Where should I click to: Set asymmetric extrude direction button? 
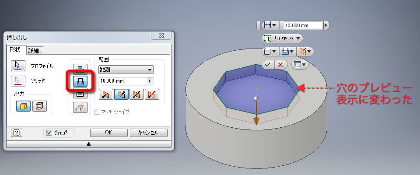tap(152, 94)
